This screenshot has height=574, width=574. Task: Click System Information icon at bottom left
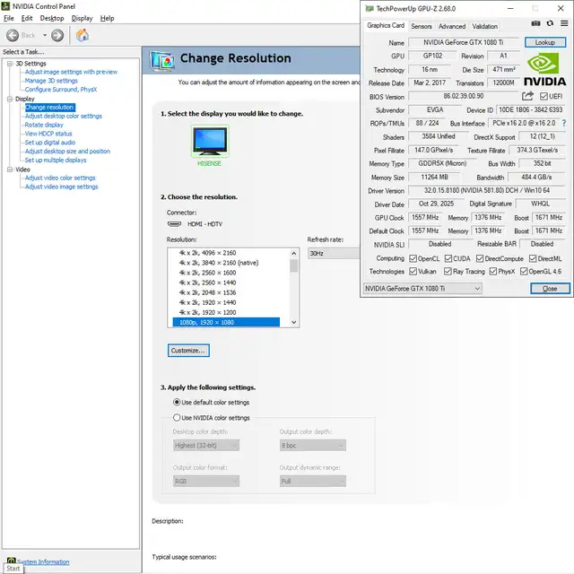click(12, 561)
